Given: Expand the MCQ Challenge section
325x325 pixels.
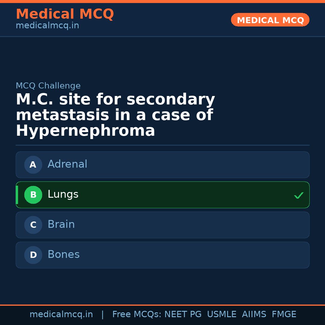Looking at the screenshot, I should (48, 86).
